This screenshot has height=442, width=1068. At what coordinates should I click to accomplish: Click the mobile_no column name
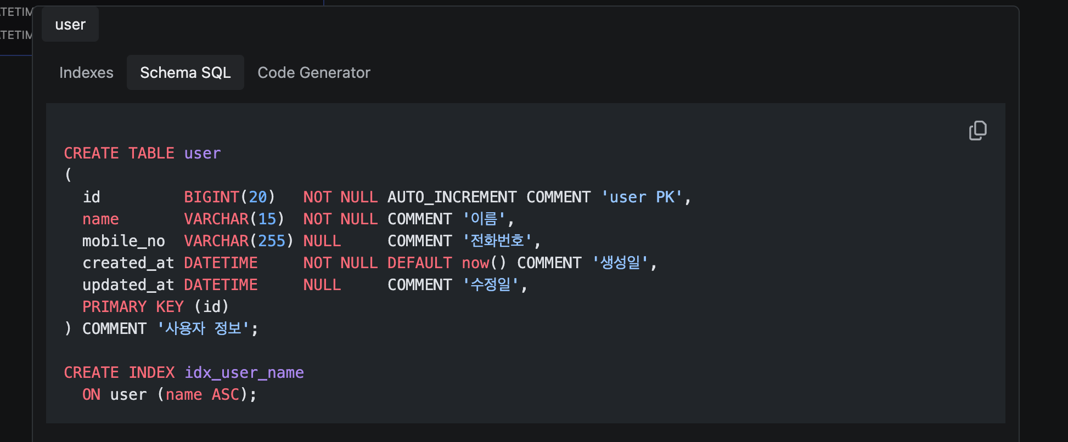(123, 241)
